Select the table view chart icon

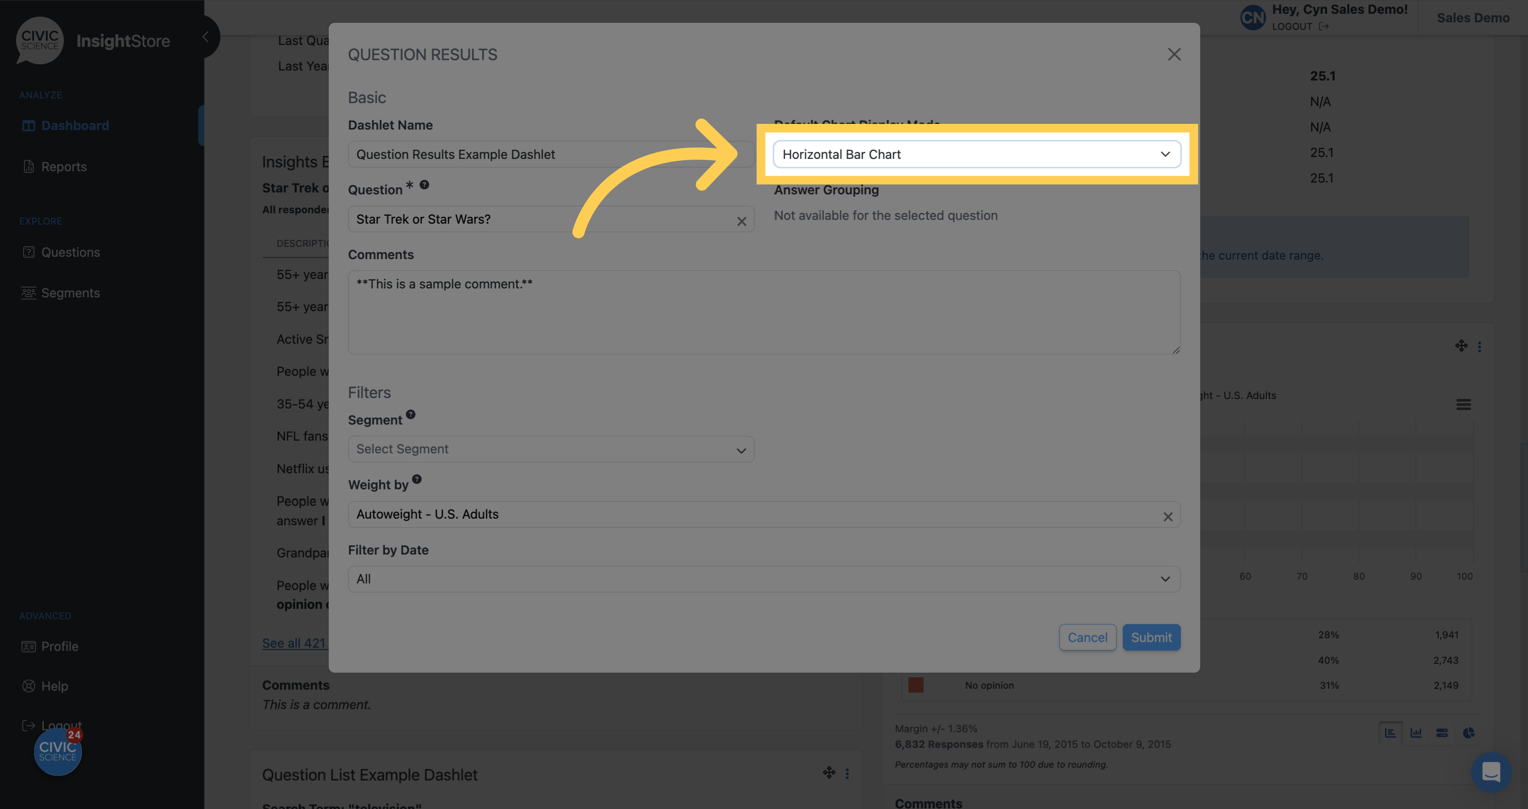(1442, 732)
